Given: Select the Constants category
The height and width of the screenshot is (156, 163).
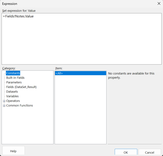Looking at the screenshot, I should [x=13, y=73].
